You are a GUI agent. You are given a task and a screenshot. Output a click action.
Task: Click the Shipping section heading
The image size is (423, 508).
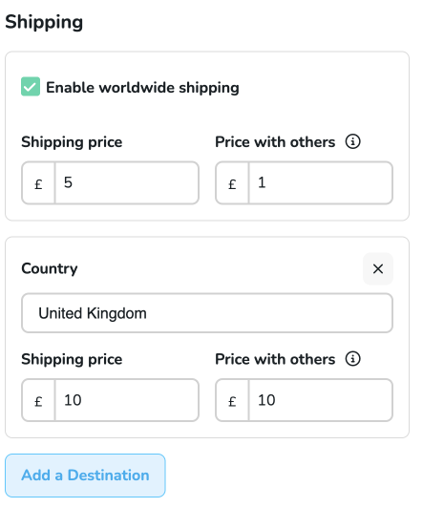pos(44,22)
